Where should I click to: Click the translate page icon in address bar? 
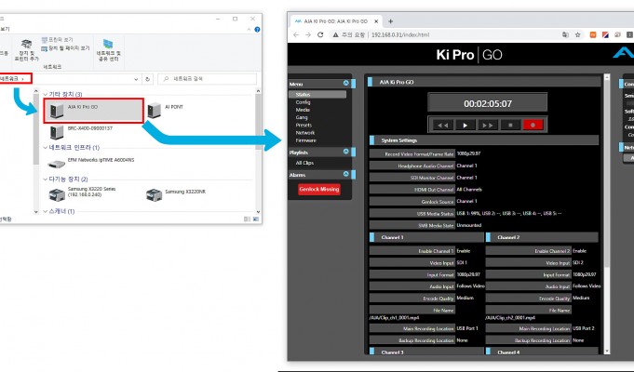(565, 34)
